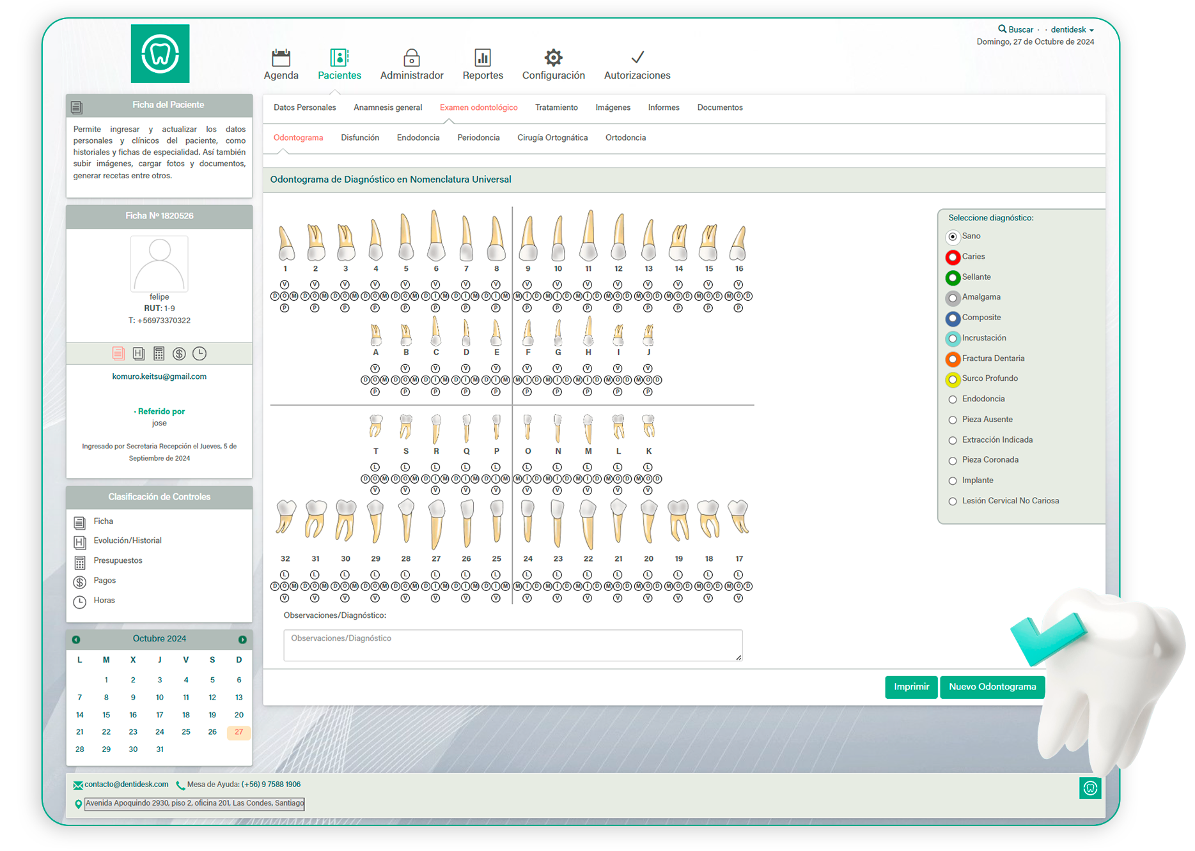The width and height of the screenshot is (1195, 851).
Task: Open the Reportes chart icon
Action: click(x=482, y=58)
